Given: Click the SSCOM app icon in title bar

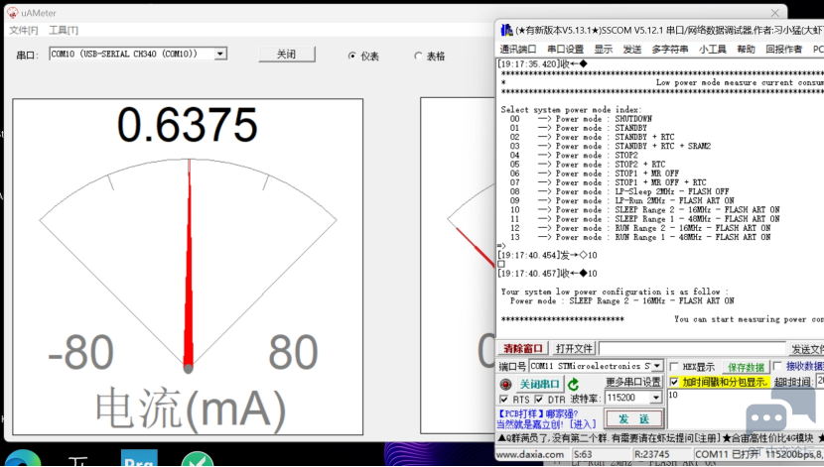Looking at the screenshot, I should point(506,30).
